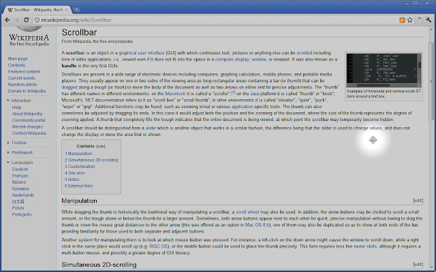Image resolution: width=436 pixels, height=272 pixels.
Task: Switch to Italiano language version
Action: click(x=19, y=182)
